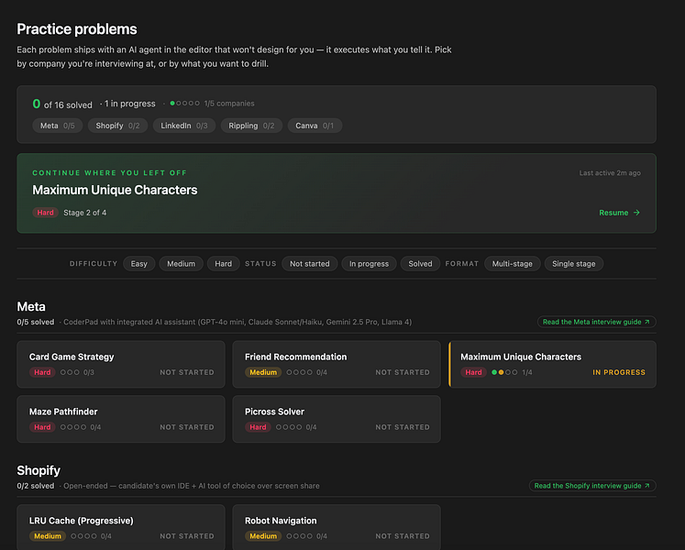Select the Rippling 0/2 company chip

(251, 126)
